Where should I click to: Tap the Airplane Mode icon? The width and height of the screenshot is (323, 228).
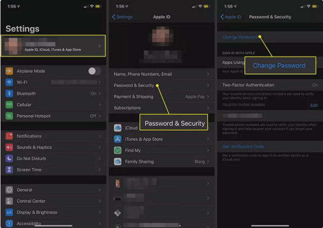pos(9,71)
